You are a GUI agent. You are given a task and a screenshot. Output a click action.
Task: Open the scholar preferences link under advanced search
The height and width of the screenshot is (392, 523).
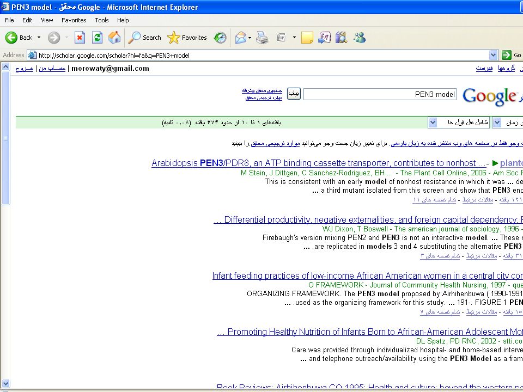pyautogui.click(x=264, y=97)
